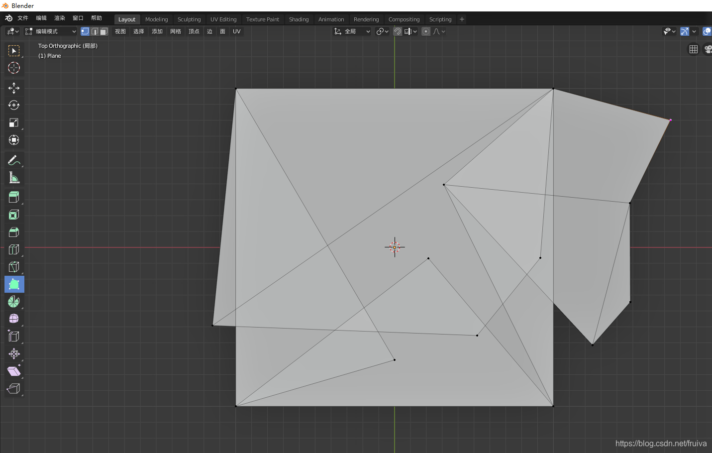The height and width of the screenshot is (453, 712).
Task: Switch to the UV Editing tab
Action: (223, 19)
